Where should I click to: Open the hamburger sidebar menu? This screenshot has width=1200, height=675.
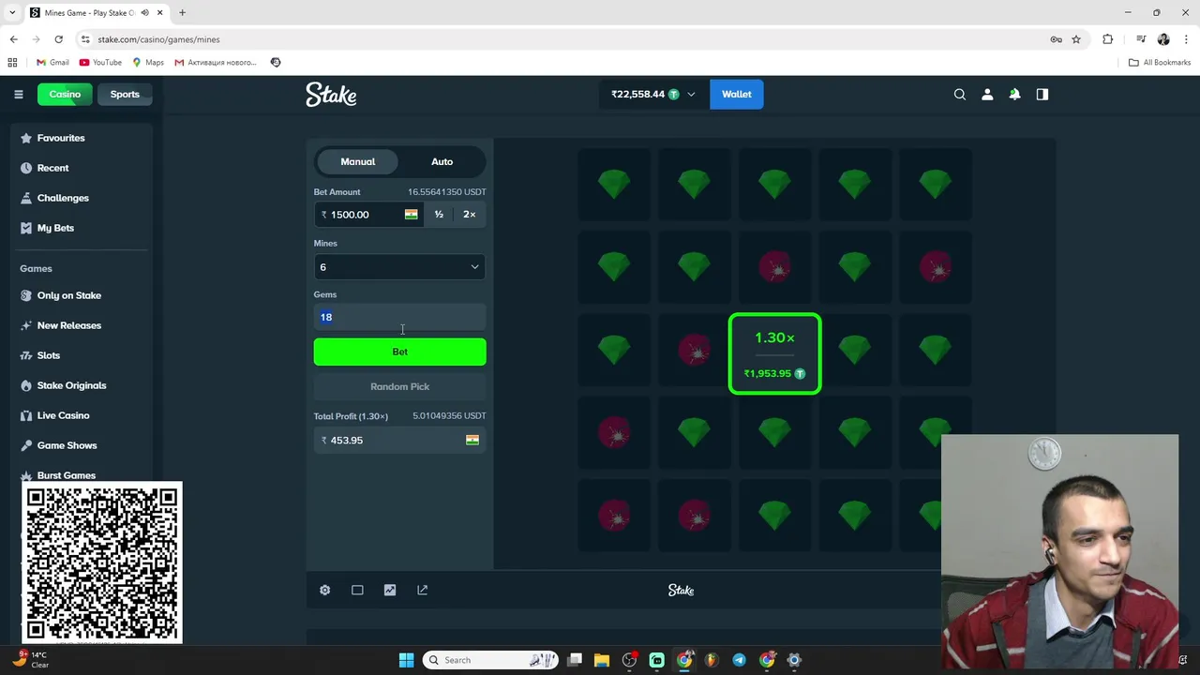click(18, 94)
